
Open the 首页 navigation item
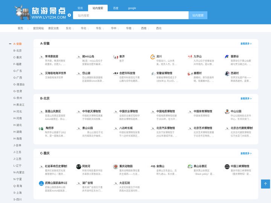20,28
